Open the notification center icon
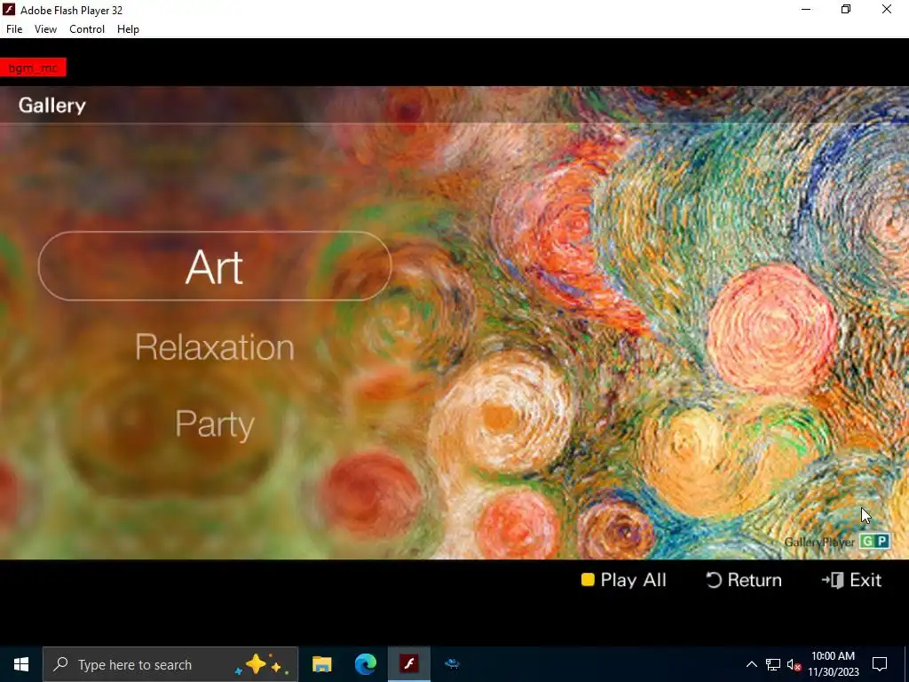Screen dimensions: 909x682 tap(880, 664)
